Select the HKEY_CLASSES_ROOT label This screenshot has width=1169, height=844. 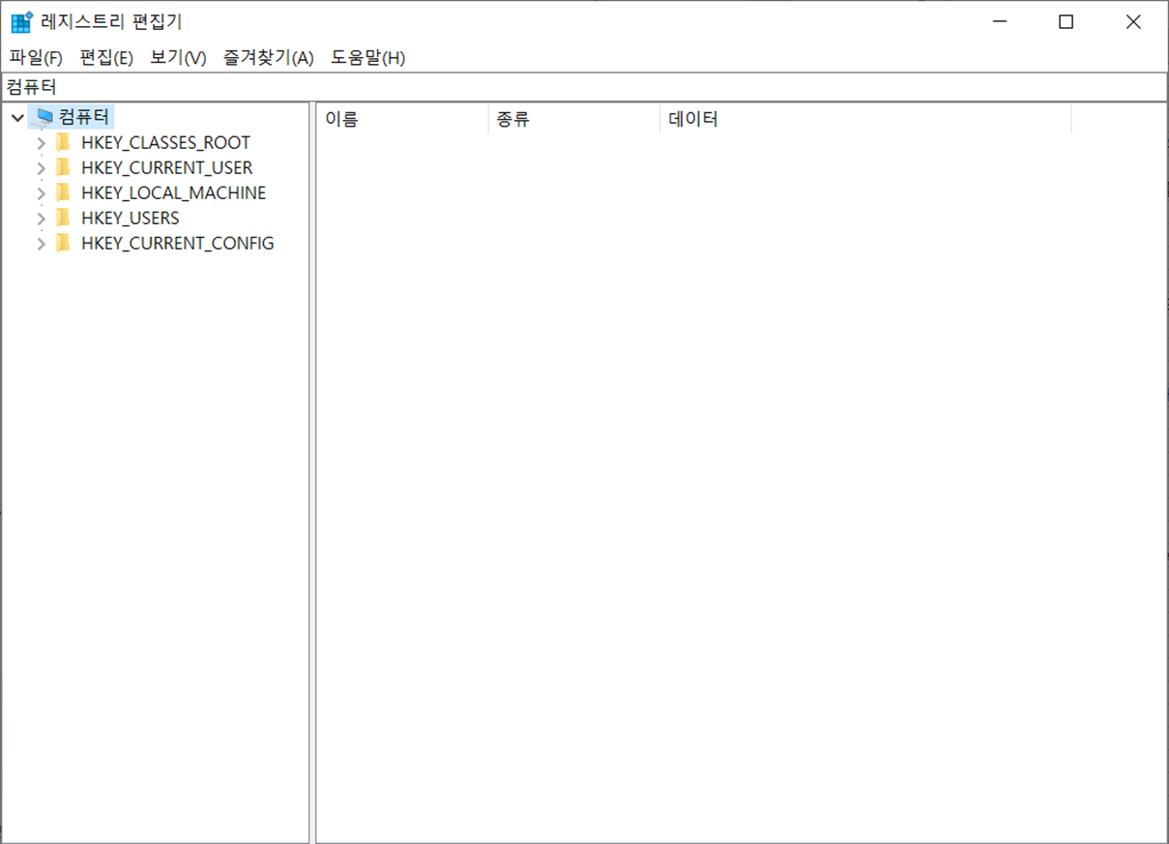pos(166,142)
